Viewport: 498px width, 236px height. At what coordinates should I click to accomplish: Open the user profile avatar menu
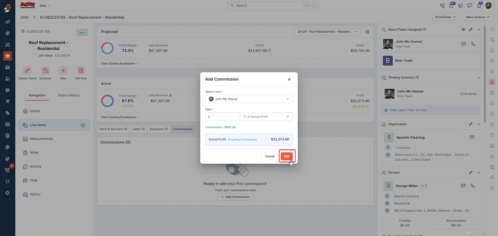(489, 6)
